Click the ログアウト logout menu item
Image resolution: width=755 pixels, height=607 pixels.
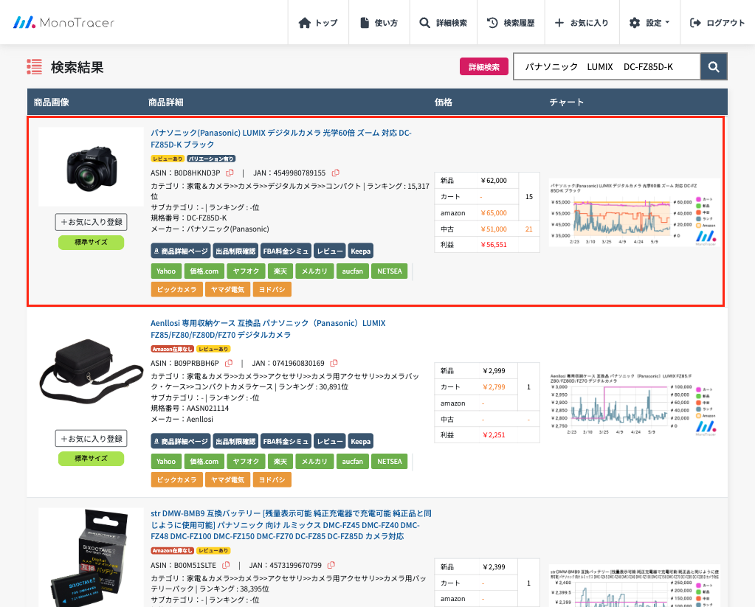717,23
